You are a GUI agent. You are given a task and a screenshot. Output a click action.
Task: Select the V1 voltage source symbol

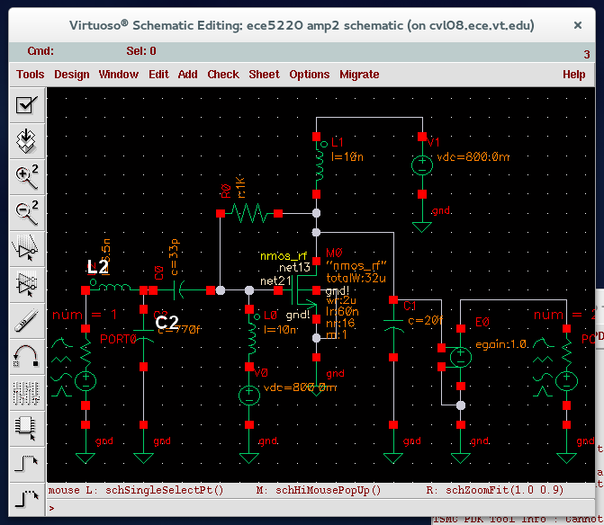tap(422, 165)
